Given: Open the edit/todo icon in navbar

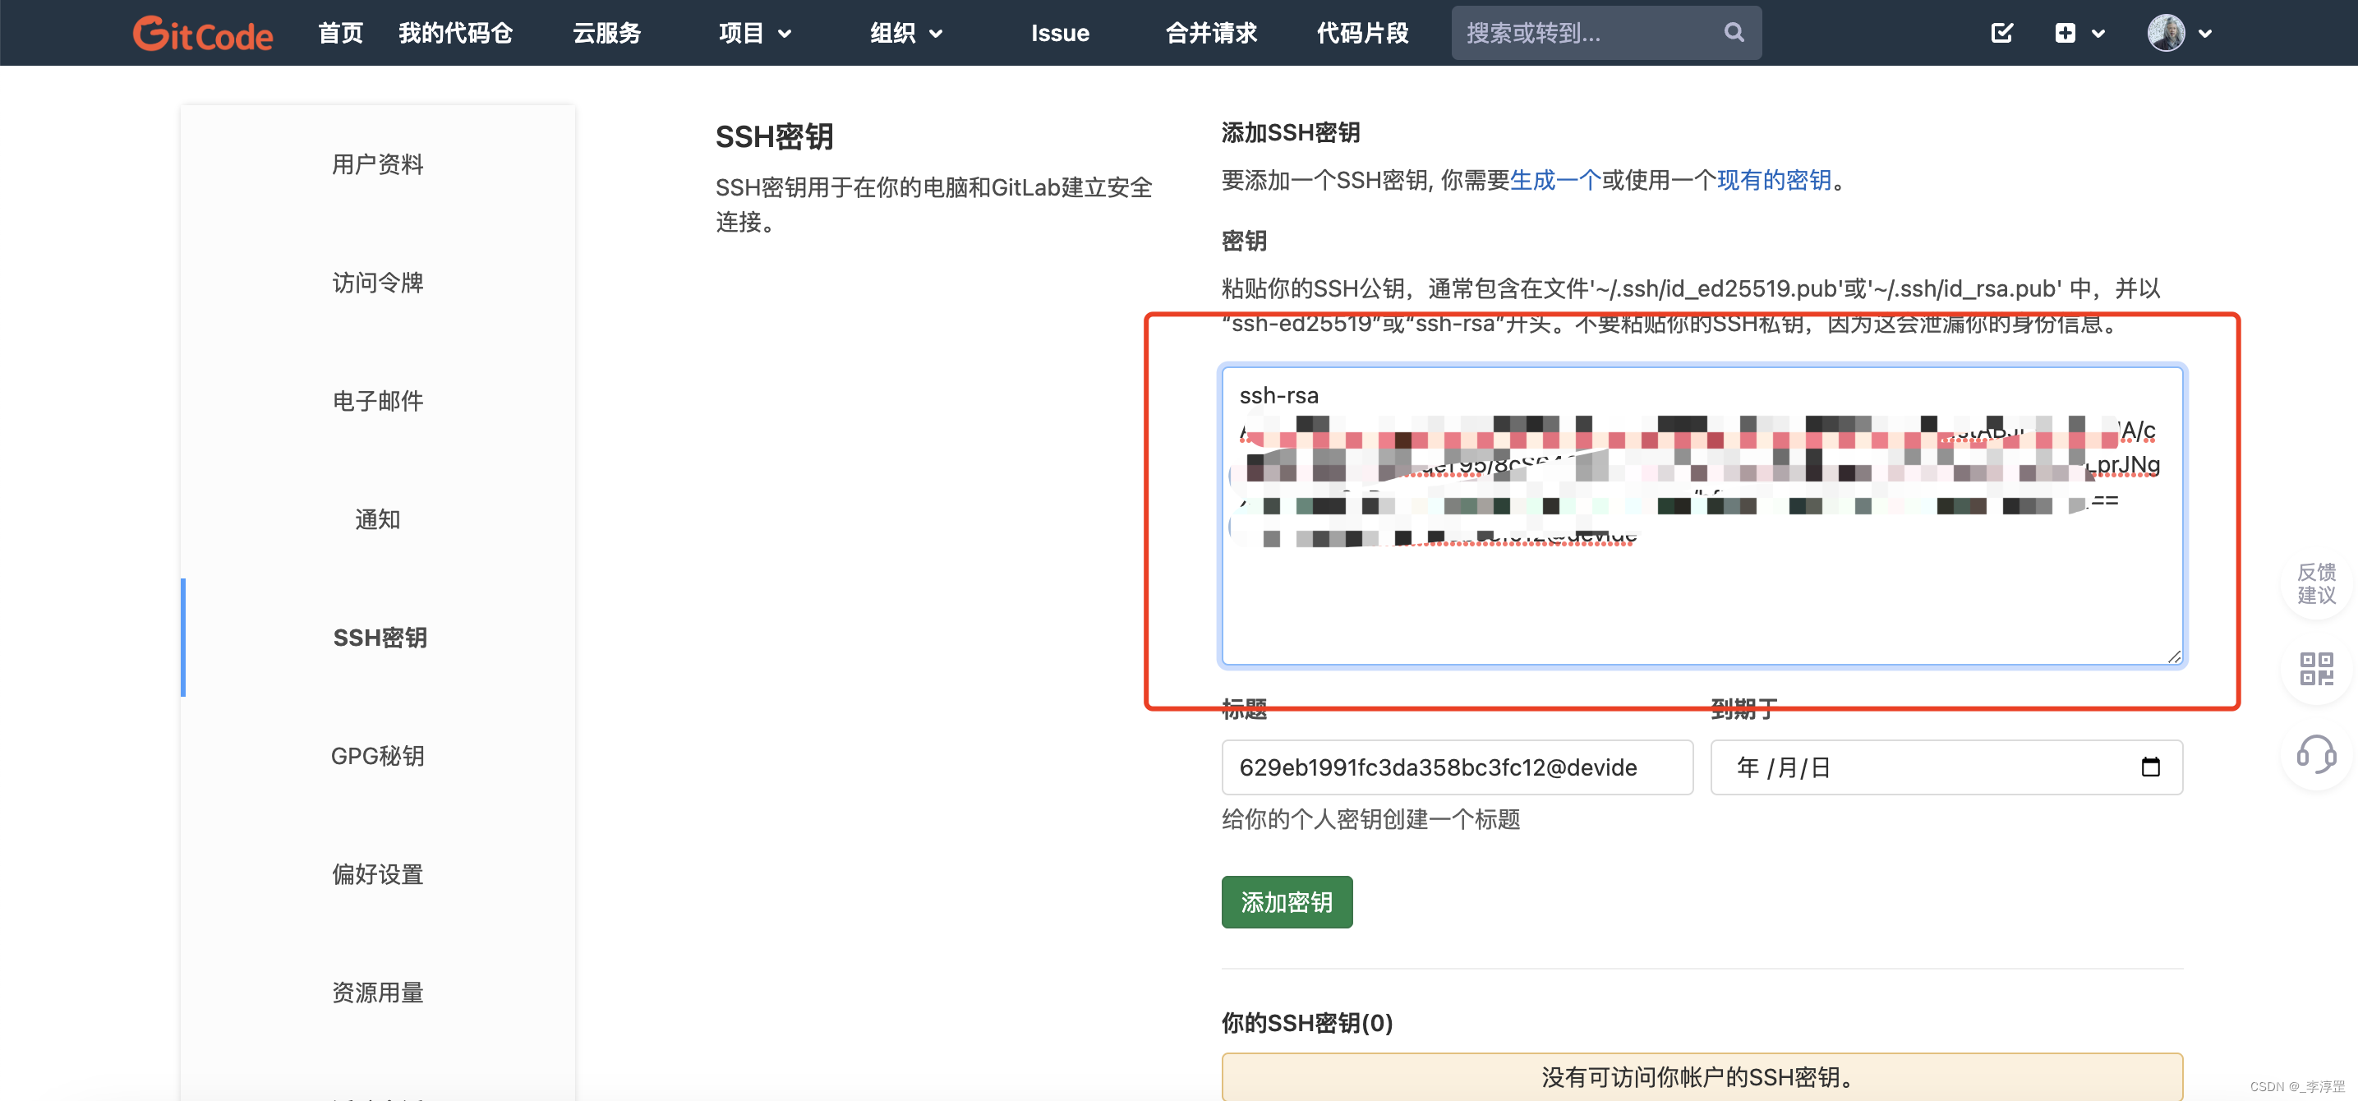Looking at the screenshot, I should click(2002, 33).
